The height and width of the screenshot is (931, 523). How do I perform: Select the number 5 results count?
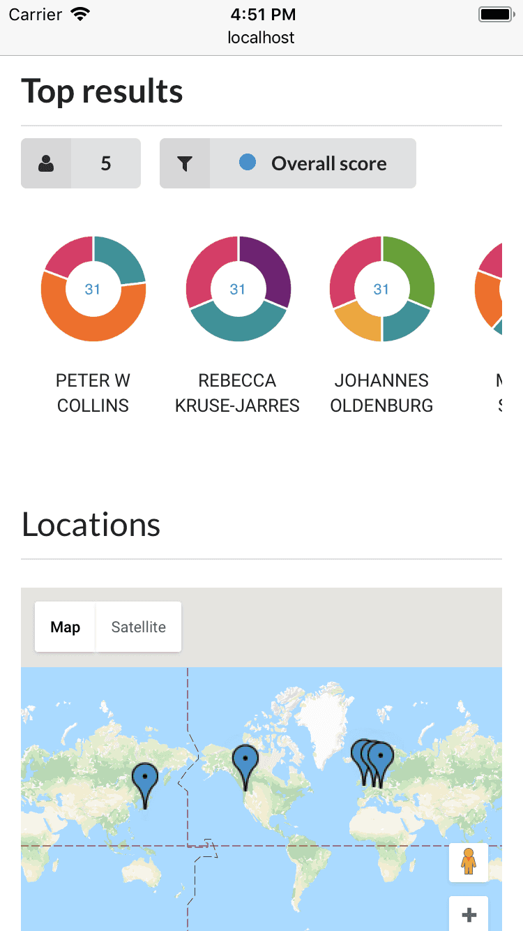pyautogui.click(x=106, y=163)
